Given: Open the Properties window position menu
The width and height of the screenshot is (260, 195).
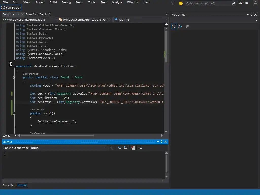Looking at the screenshot, I should (248, 15).
